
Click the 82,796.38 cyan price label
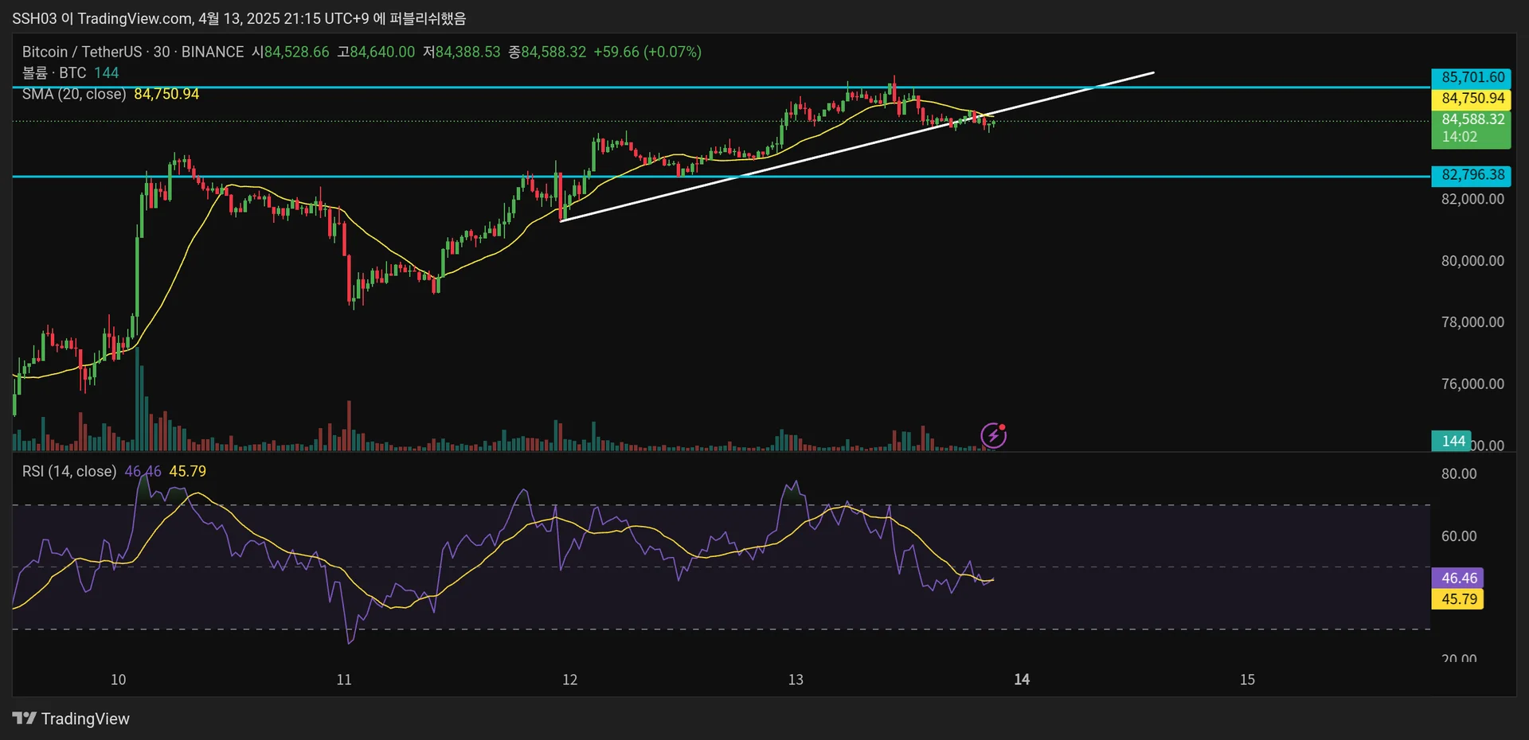(x=1472, y=175)
